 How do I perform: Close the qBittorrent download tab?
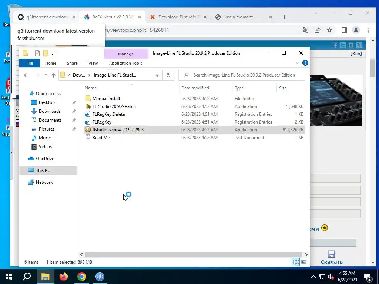[74, 17]
